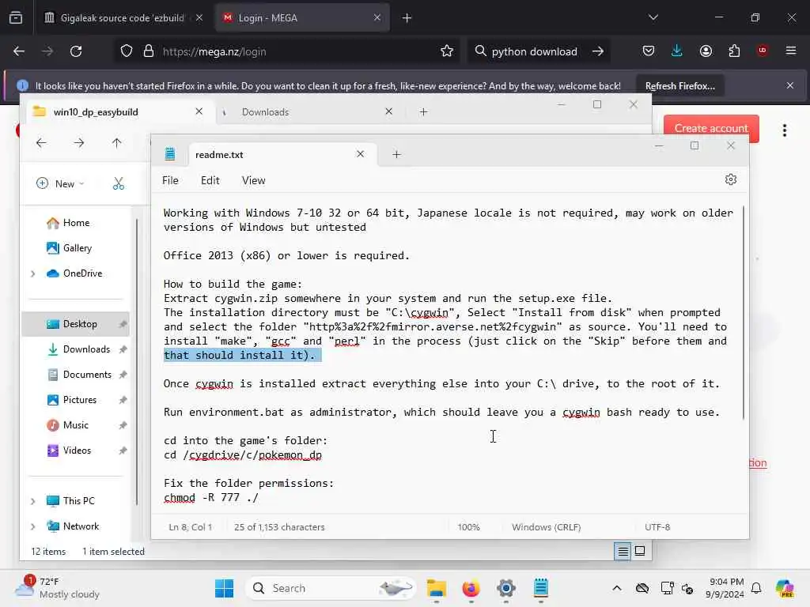
Task: Open Notepad settings gear icon
Action: click(730, 179)
